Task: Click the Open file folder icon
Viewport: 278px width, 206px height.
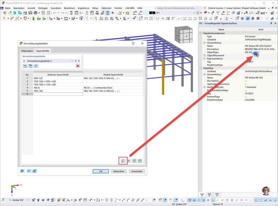Action: coord(10,13)
